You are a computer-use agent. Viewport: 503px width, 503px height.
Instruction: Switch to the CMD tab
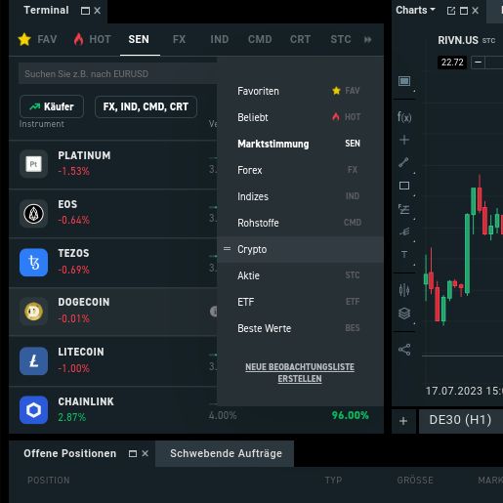(x=260, y=39)
